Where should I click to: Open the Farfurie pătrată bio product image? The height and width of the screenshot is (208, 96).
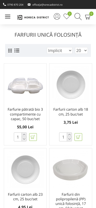(x=25, y=85)
